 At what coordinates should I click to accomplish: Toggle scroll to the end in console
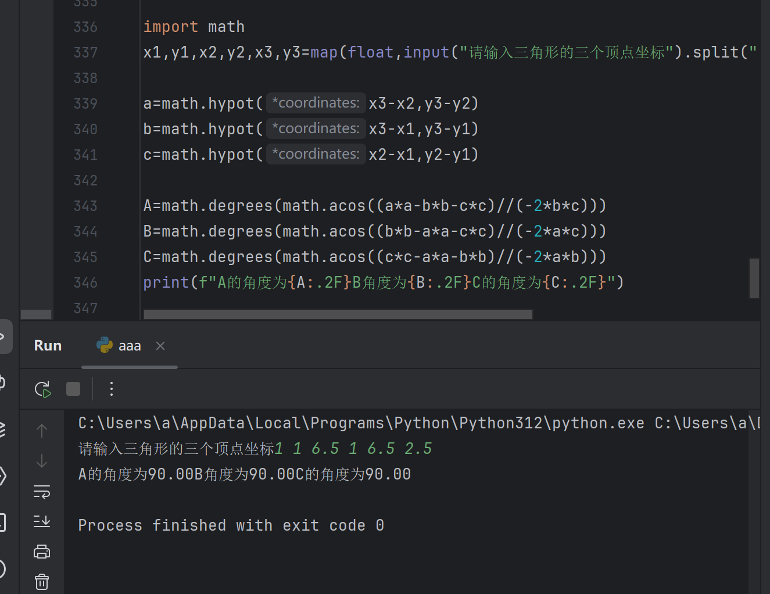coord(42,521)
